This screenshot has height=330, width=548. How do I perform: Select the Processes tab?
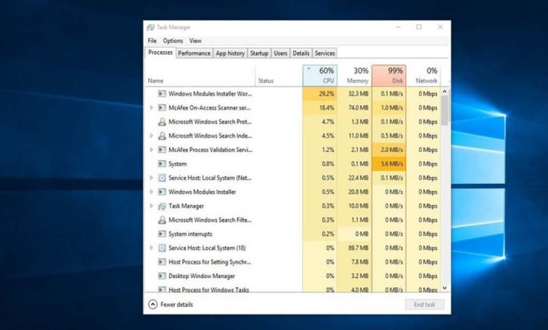pyautogui.click(x=160, y=53)
